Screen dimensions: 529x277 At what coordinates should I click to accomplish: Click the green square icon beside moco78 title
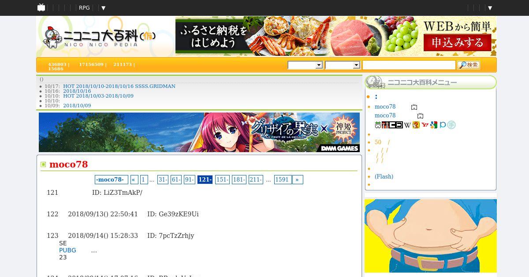pyautogui.click(x=43, y=164)
